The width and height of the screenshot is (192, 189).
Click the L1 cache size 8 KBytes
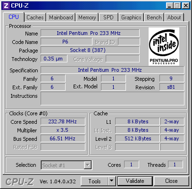137,121
